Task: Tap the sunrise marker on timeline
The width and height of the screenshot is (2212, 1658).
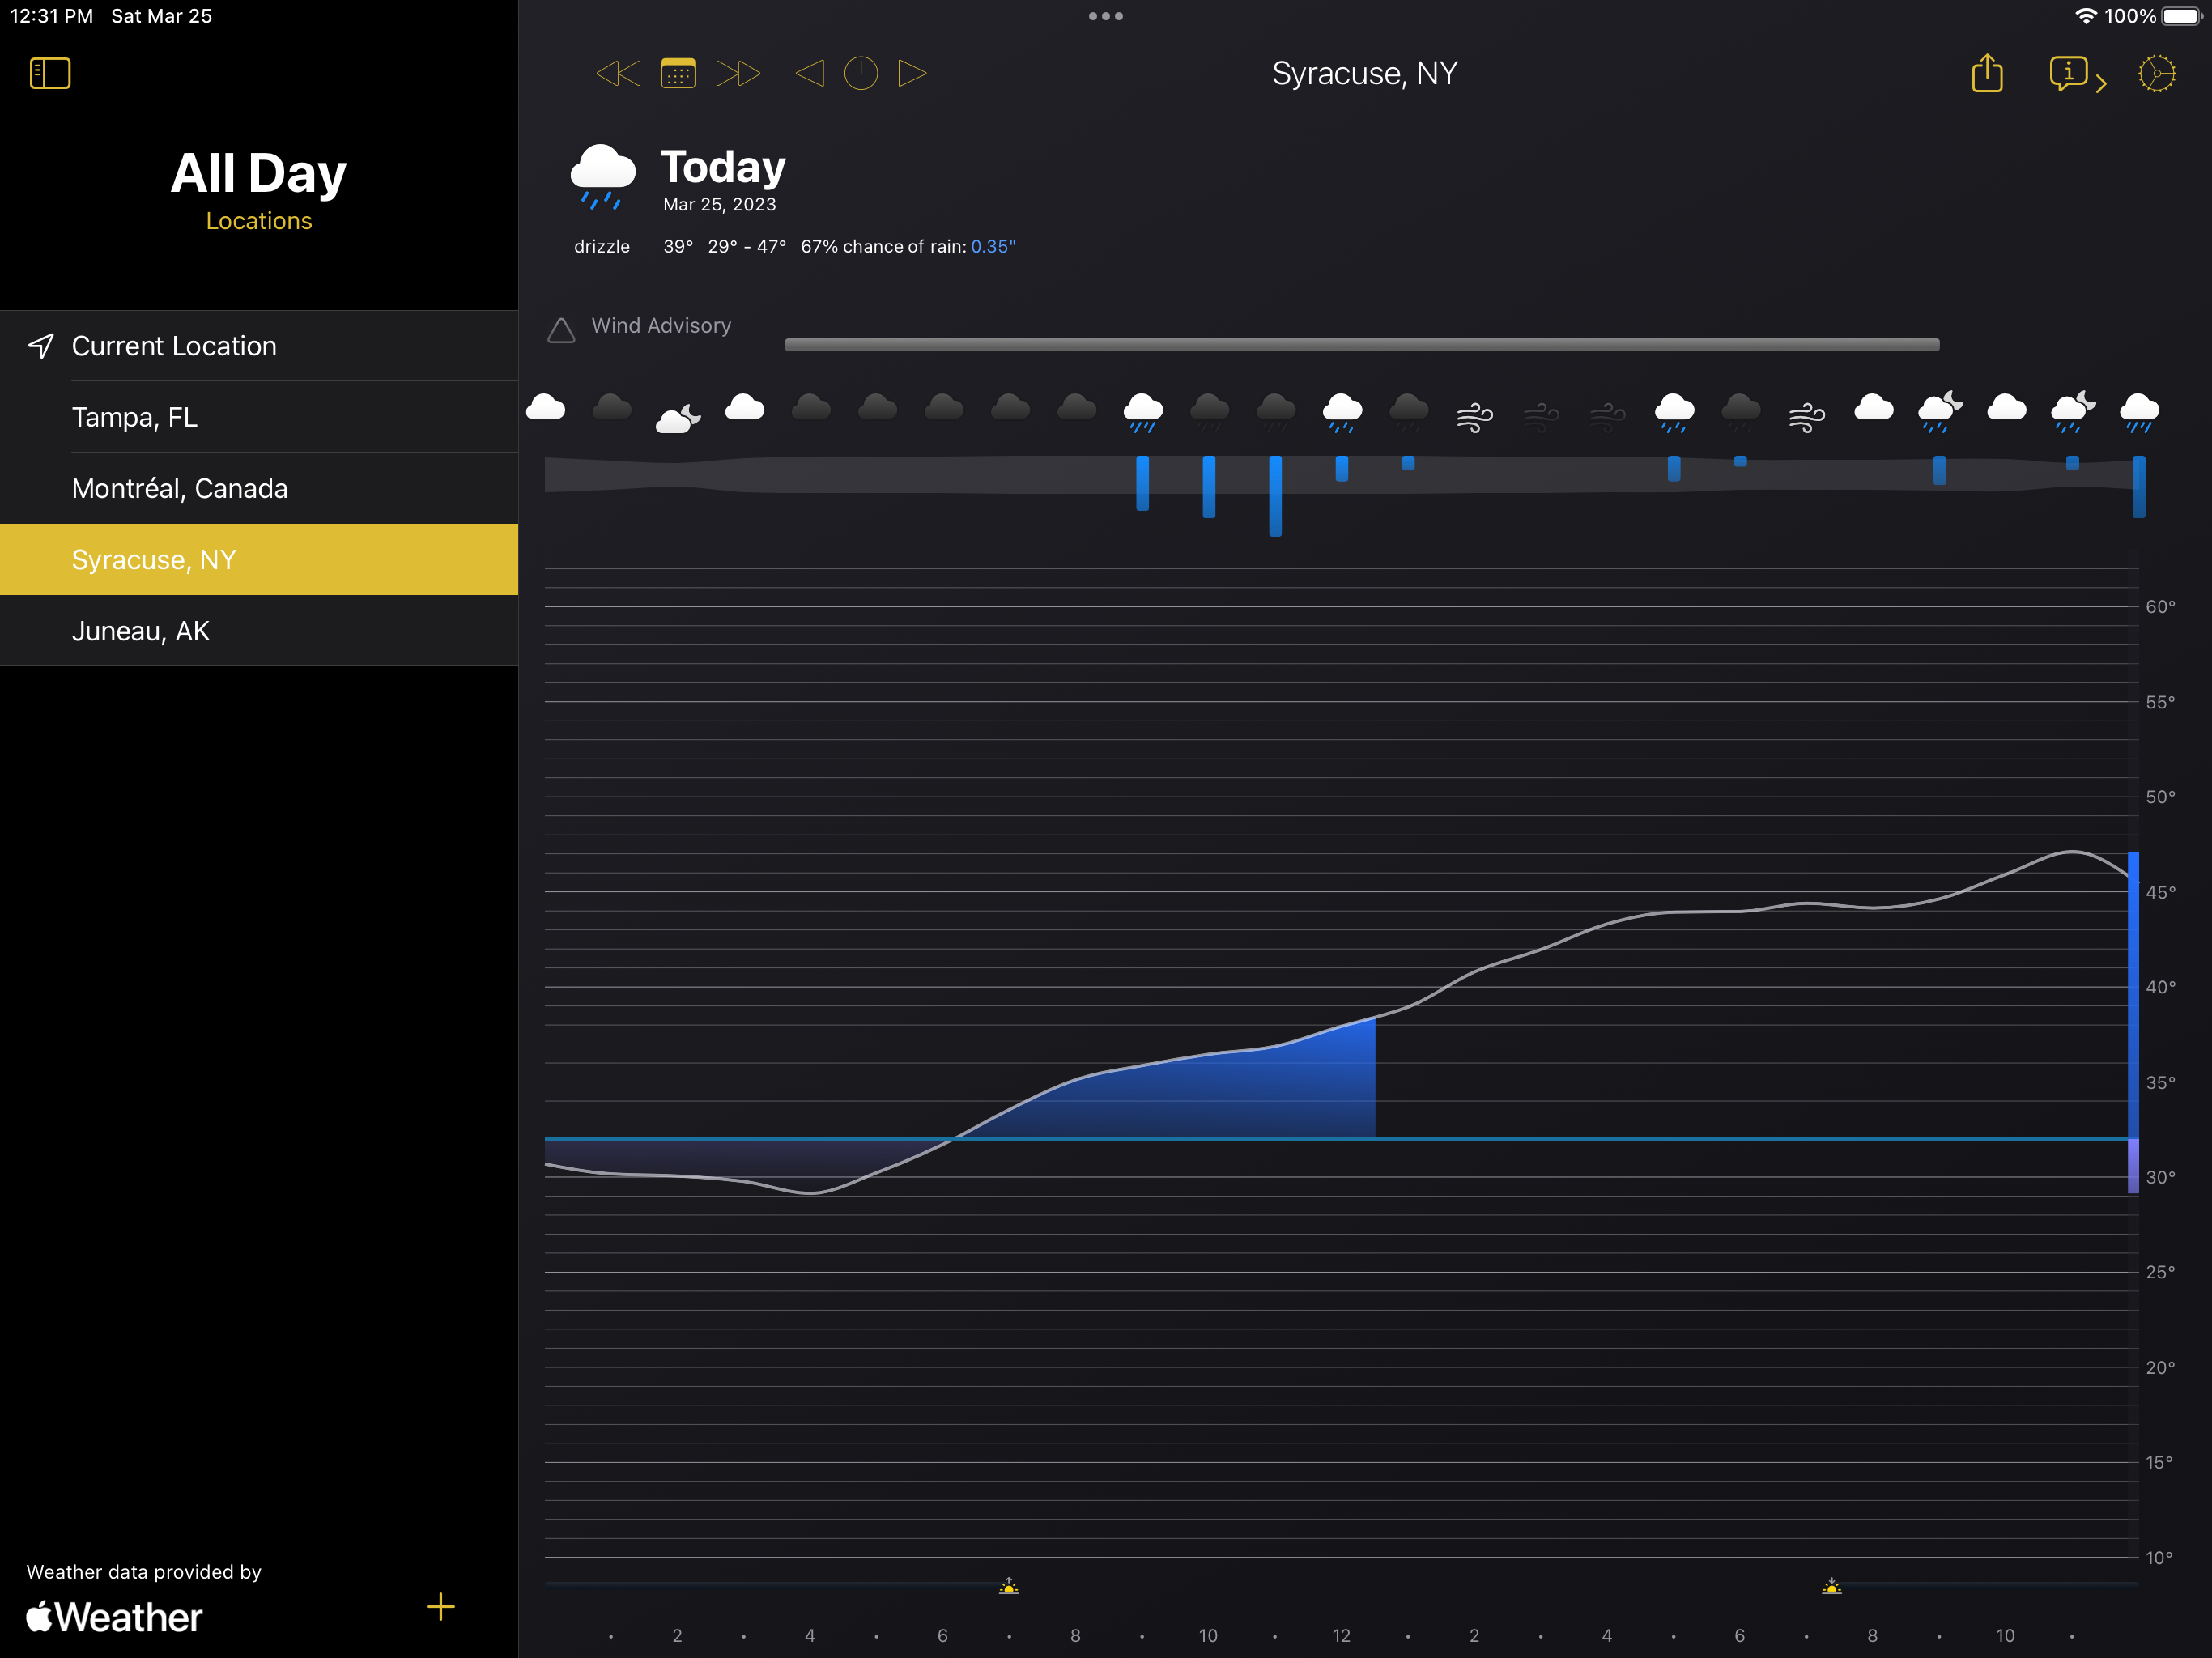Action: [x=1009, y=1585]
